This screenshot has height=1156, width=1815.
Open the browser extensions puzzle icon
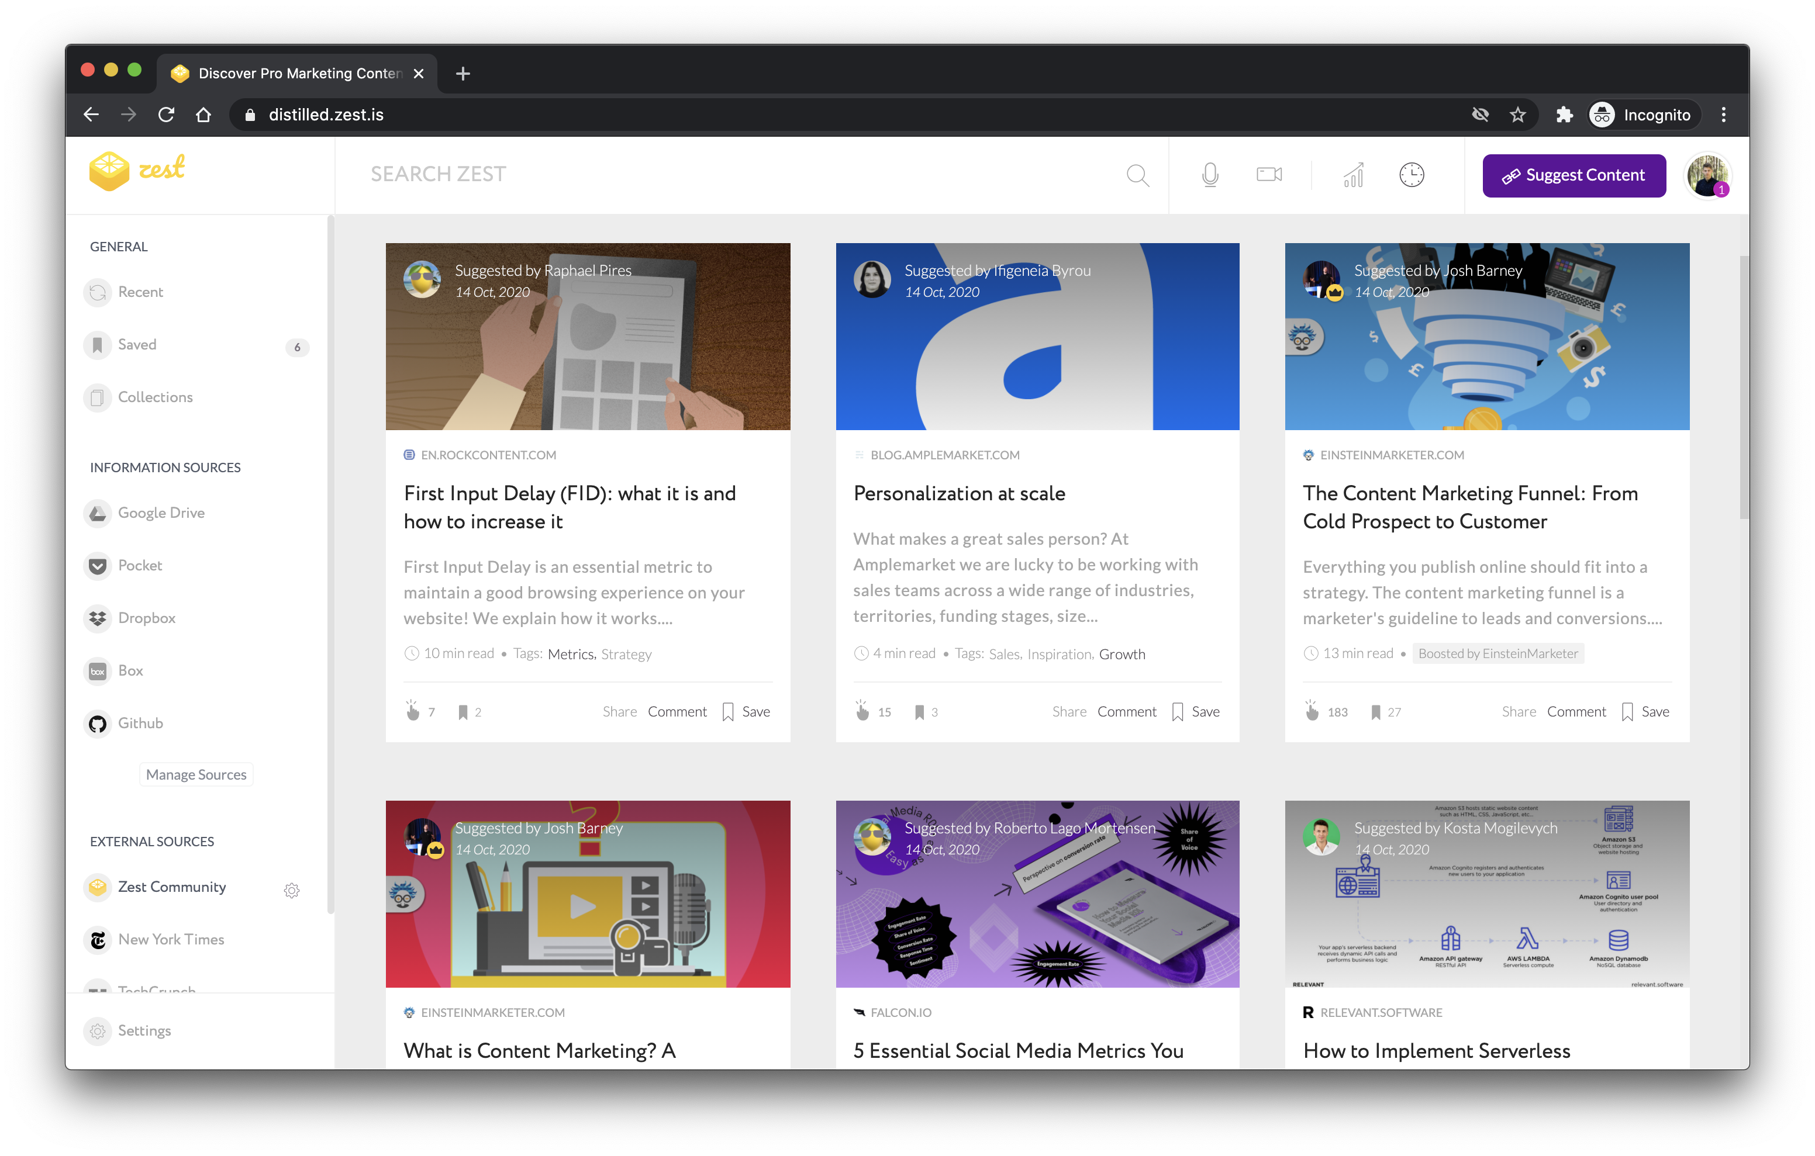pyautogui.click(x=1564, y=115)
